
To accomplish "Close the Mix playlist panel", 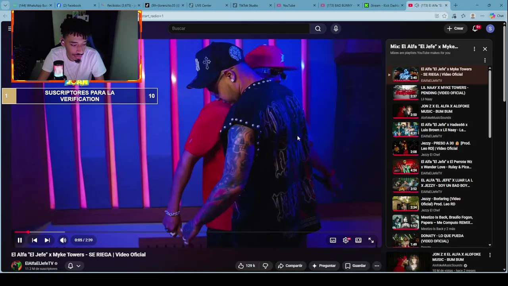I will [x=485, y=49].
